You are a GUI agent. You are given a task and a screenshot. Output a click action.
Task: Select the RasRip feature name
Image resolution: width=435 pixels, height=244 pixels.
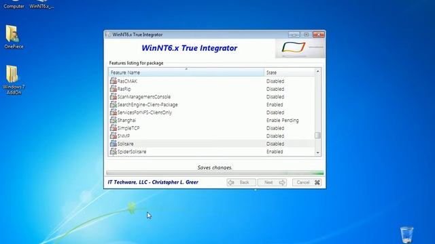coord(124,89)
